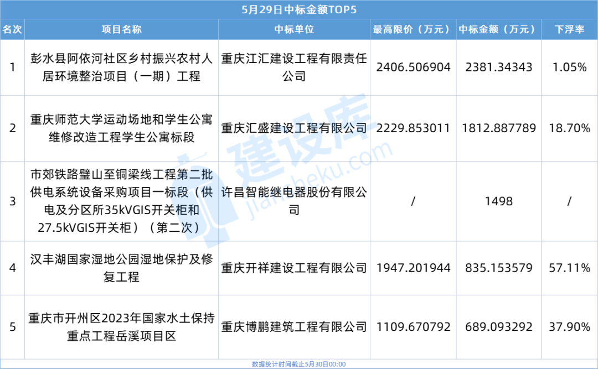The width and height of the screenshot is (598, 369).
Task: Click the 重庆师范大学 project name cell
Action: point(121,128)
